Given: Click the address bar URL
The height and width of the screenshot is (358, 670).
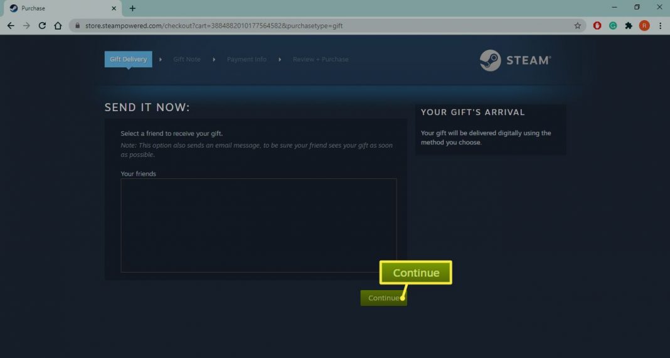Looking at the screenshot, I should click(x=214, y=26).
